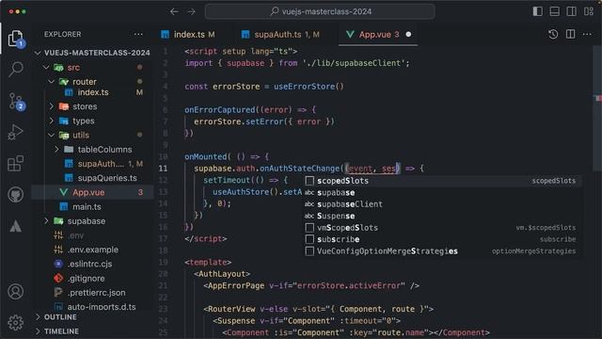Screen dimensions: 602x339
Task: Click the unsaved dot to close App.vue tab
Action: point(408,34)
